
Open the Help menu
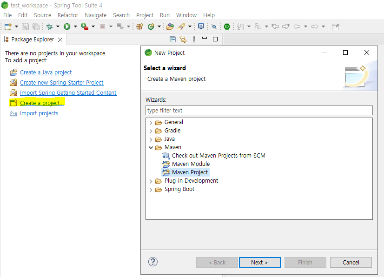tap(209, 15)
